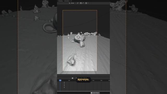Viewport: 167px width, 94px height.
Task: Toggle snapping magnet in viewport header
Action: point(81,3)
